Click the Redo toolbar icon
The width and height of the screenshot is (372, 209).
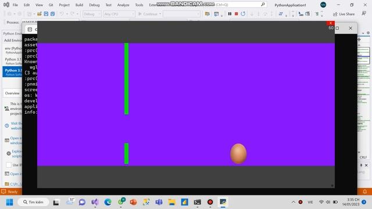[72, 14]
